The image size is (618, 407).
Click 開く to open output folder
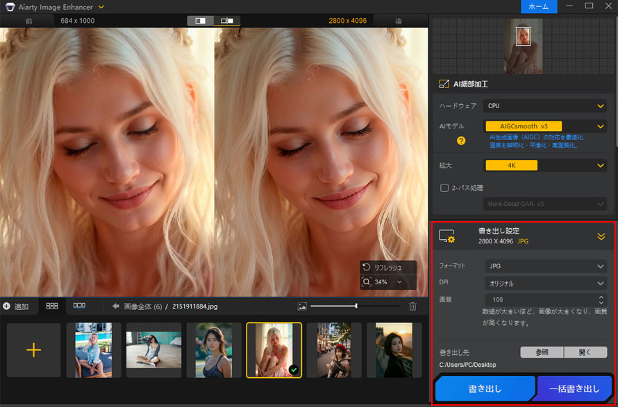[585, 352]
